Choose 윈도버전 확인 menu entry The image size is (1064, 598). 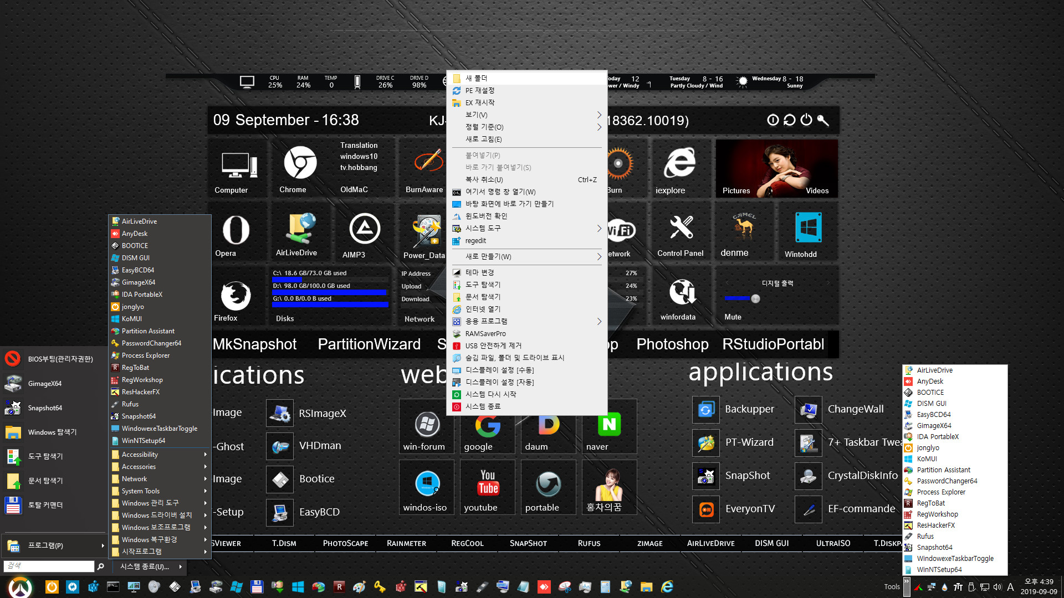526,216
